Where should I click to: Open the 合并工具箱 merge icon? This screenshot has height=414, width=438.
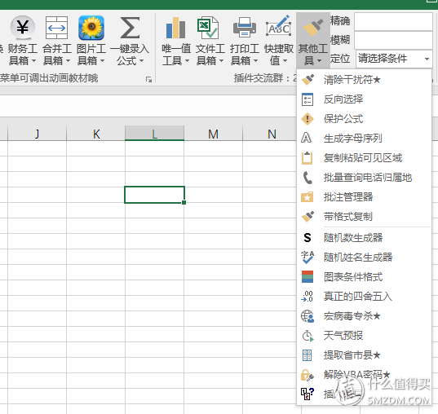point(57,28)
